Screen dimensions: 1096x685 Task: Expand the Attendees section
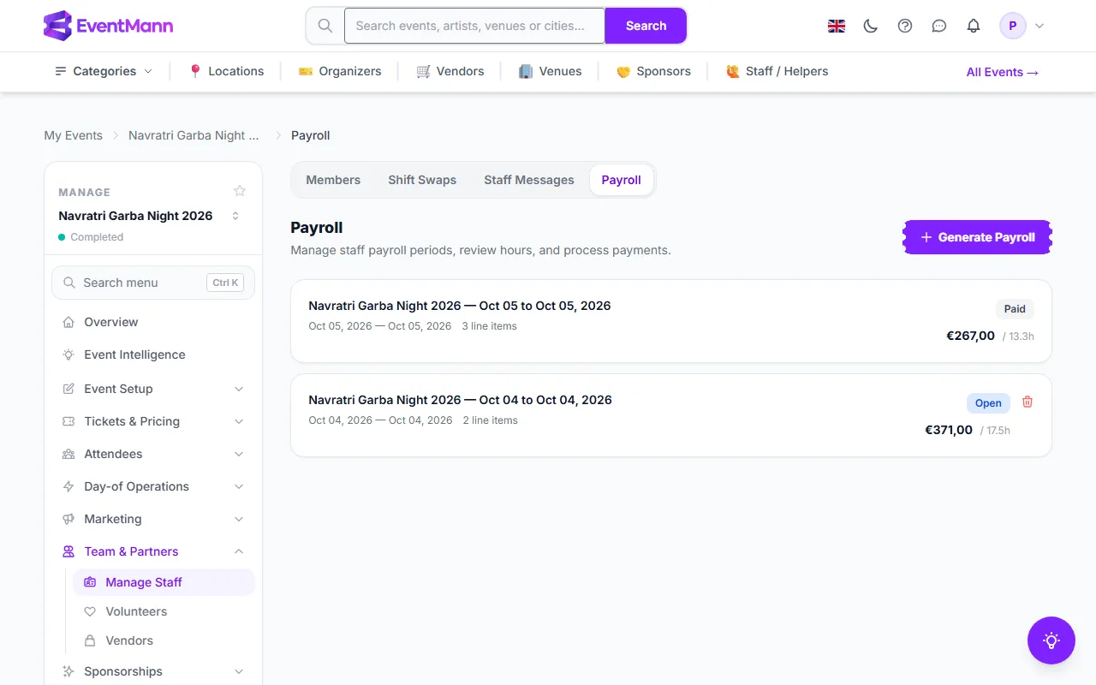pyautogui.click(x=153, y=454)
